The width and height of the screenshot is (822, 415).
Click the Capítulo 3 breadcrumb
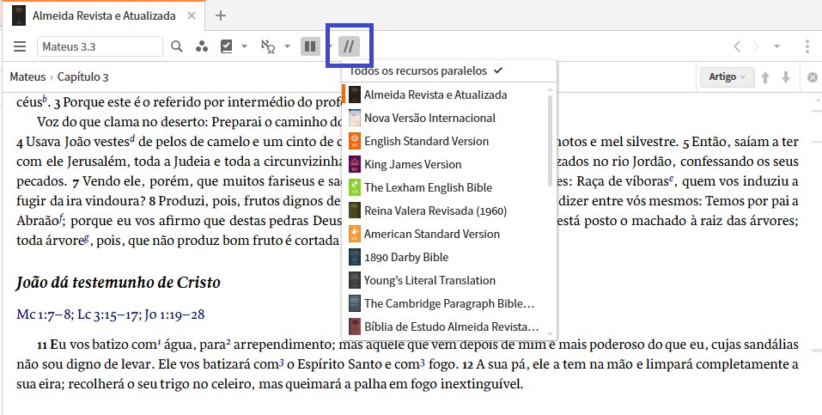82,77
